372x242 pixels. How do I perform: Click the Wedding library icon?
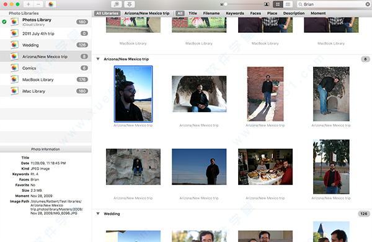[14, 45]
